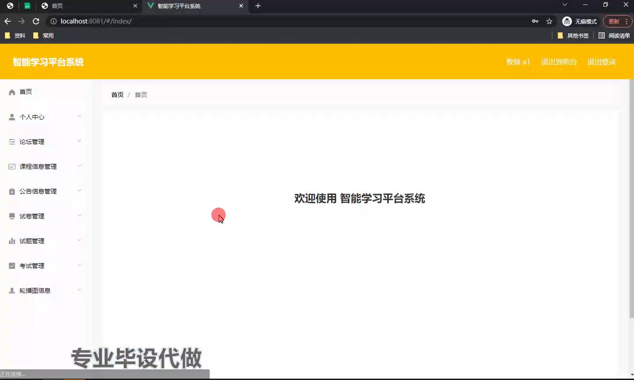Click the graph icon beside 考试管理
Viewport: 634px width, 380px height.
click(x=12, y=266)
